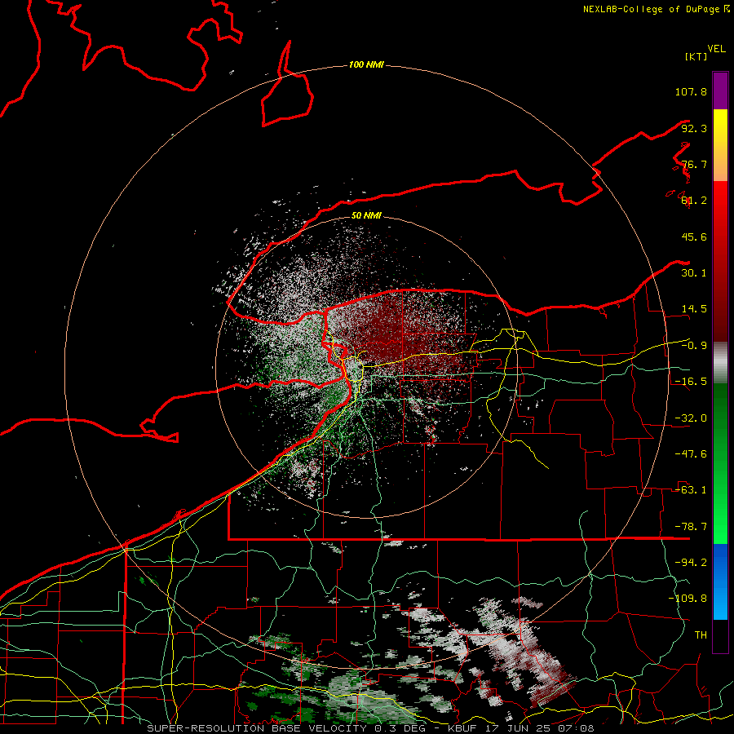Click the TH threshold label
The width and height of the screenshot is (734, 734).
(x=701, y=635)
